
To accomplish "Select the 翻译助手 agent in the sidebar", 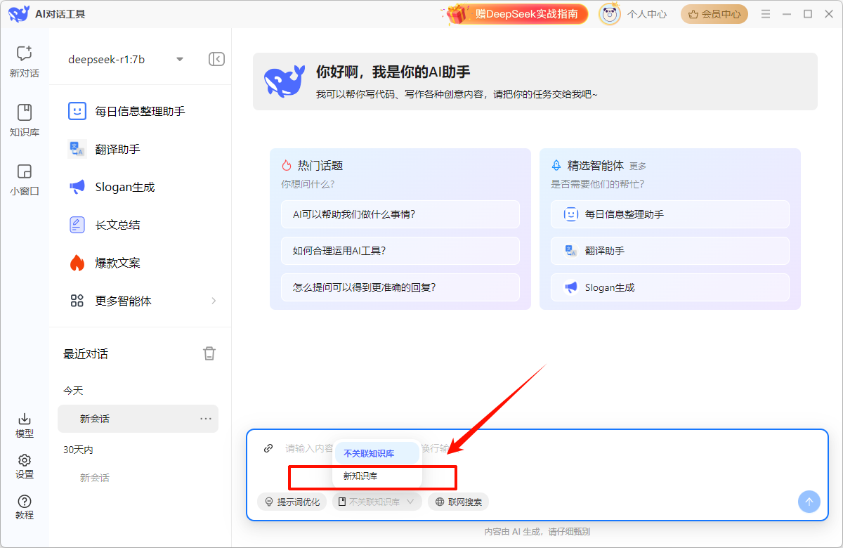I will pyautogui.click(x=117, y=149).
